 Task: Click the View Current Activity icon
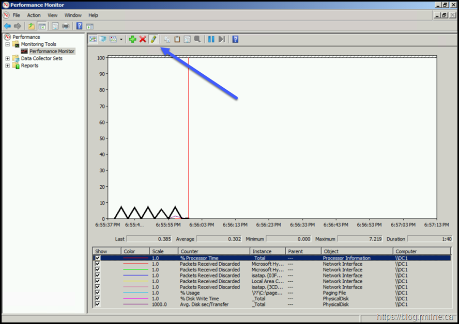click(x=93, y=39)
